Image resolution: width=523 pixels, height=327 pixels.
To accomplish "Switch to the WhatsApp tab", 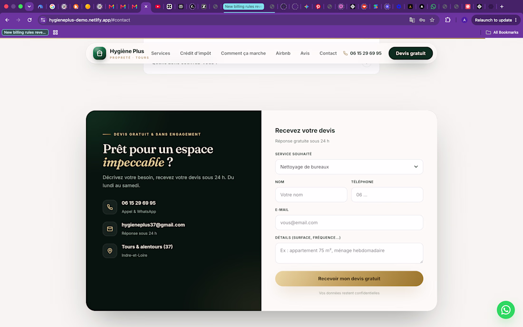I will 433,6.
